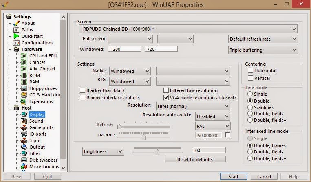Select Scanlines line mode
This screenshot has width=311, height=182.
pos(250,107)
